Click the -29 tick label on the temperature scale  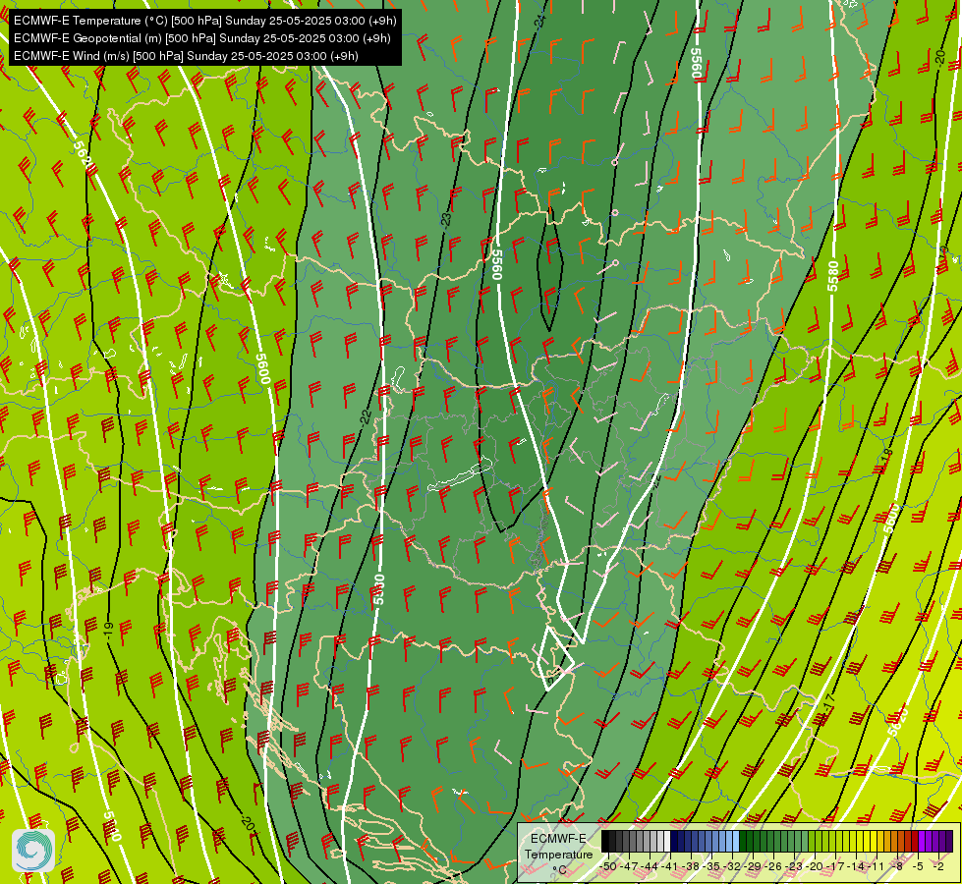pyautogui.click(x=753, y=866)
